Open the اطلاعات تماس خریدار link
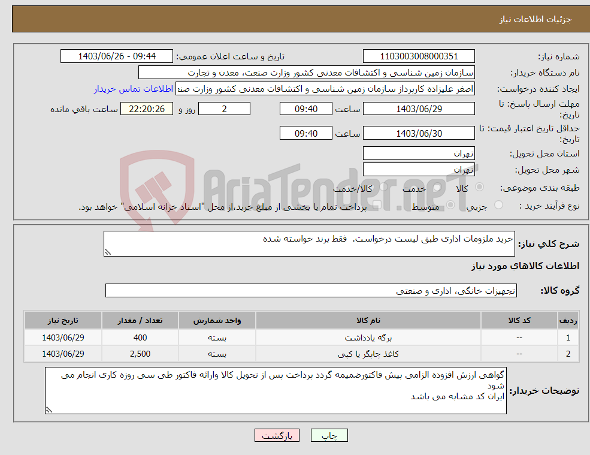The height and width of the screenshot is (455, 590). pyautogui.click(x=134, y=89)
